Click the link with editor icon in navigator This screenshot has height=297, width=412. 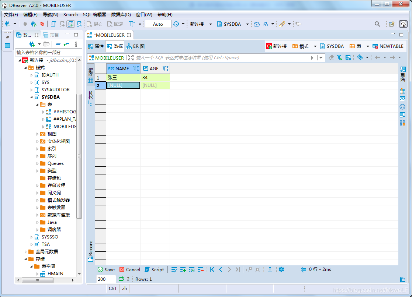(x=66, y=44)
